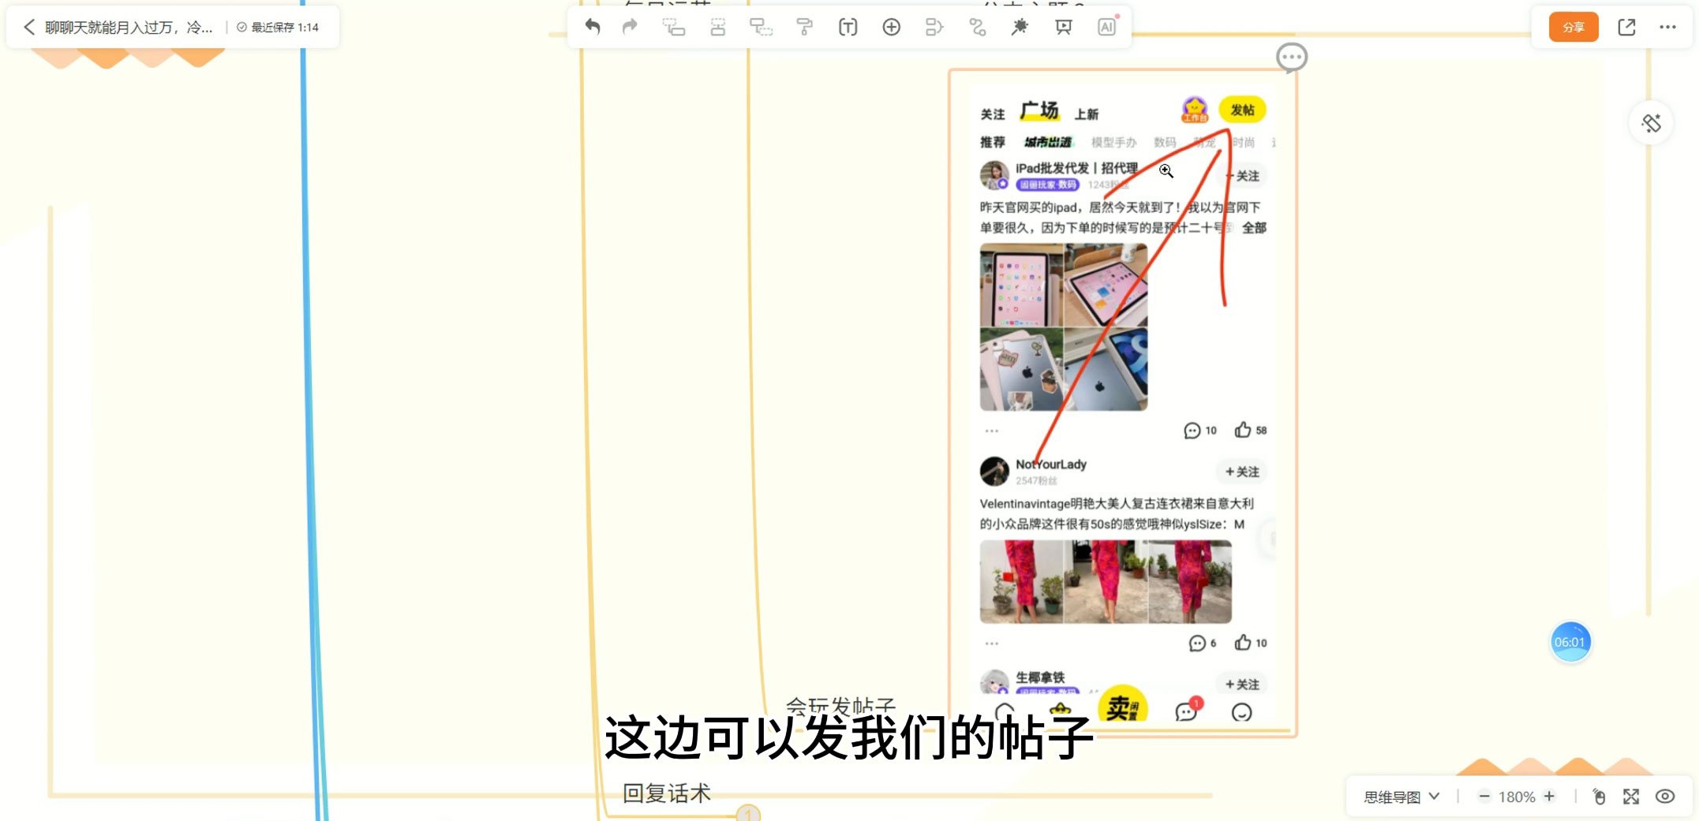Toggle fit-to-screen view mode
The height and width of the screenshot is (821, 1699).
pyautogui.click(x=1632, y=797)
